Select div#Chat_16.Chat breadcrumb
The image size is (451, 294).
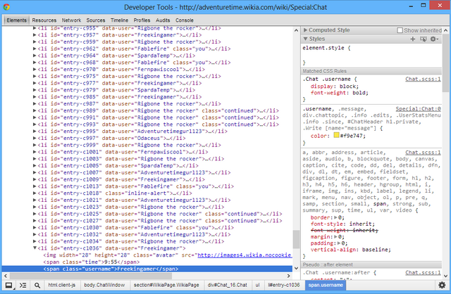pos(227,285)
